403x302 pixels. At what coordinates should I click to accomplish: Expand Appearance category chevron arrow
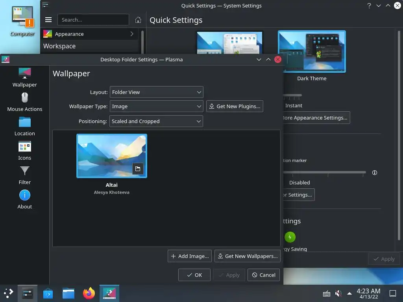click(132, 34)
